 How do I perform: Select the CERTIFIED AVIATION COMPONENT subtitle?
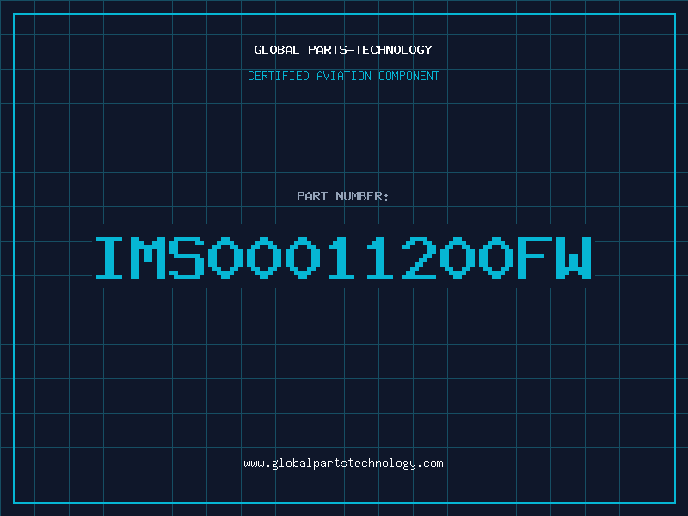click(x=343, y=76)
